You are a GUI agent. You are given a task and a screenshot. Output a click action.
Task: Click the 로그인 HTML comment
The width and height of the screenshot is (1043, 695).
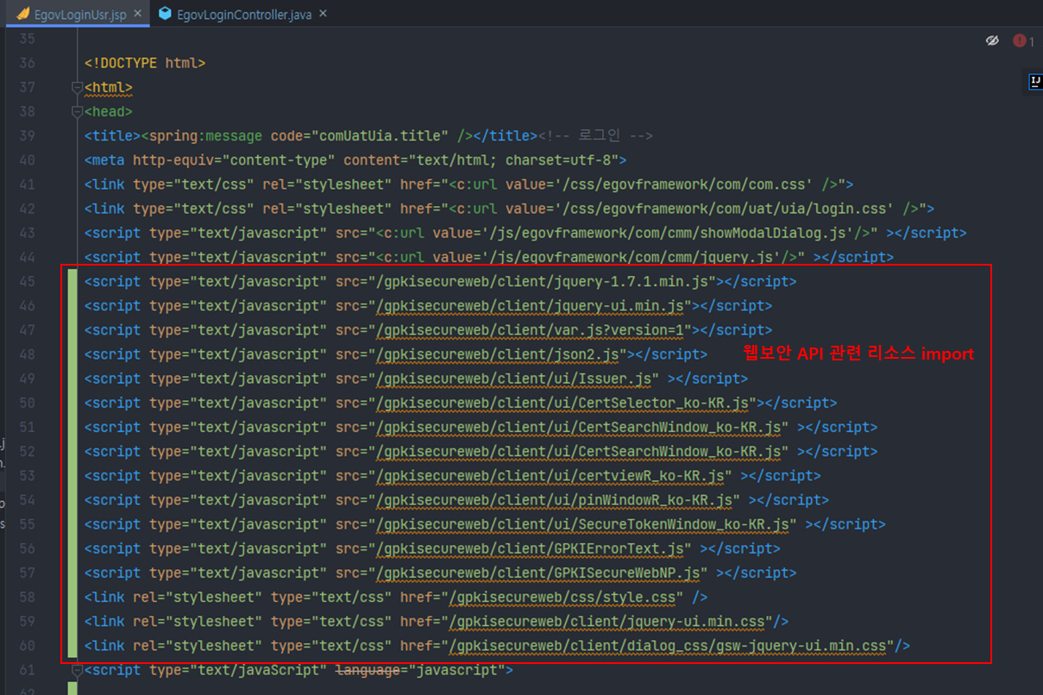[595, 136]
